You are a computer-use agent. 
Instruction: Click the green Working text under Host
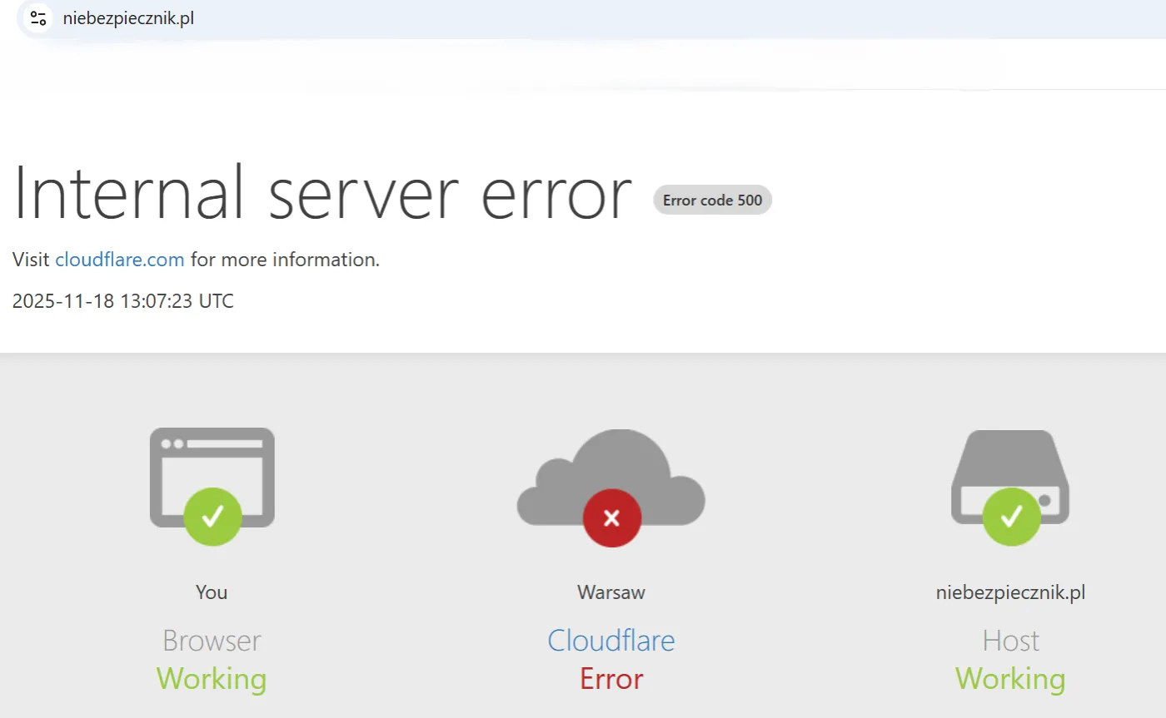click(1010, 679)
